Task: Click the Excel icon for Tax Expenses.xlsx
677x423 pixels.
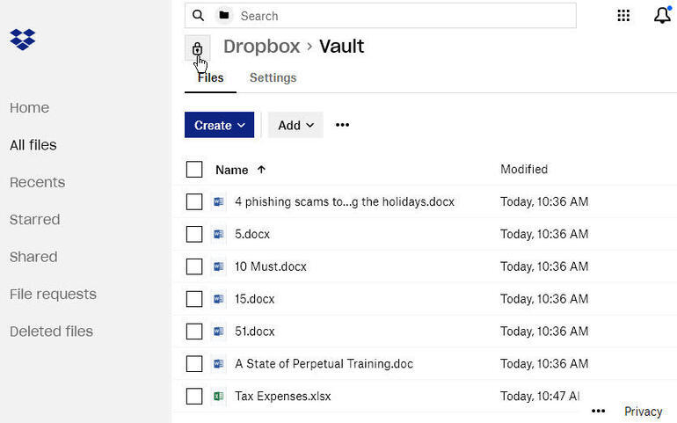Action: coord(219,396)
